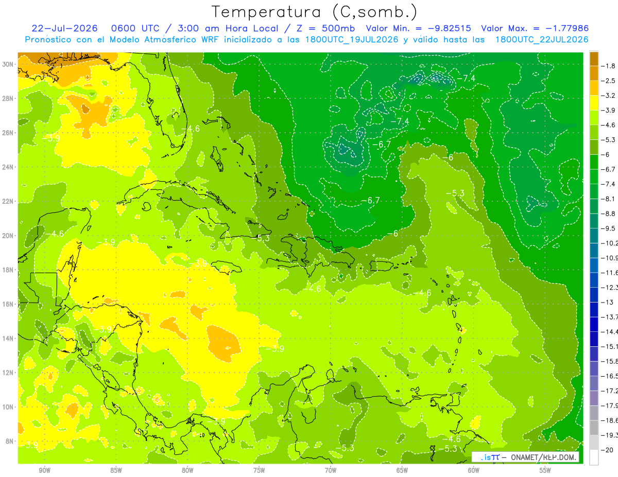Pick the dark orange swatch above -1.8 in colorbar
This screenshot has width=618, height=477.
tap(594, 59)
